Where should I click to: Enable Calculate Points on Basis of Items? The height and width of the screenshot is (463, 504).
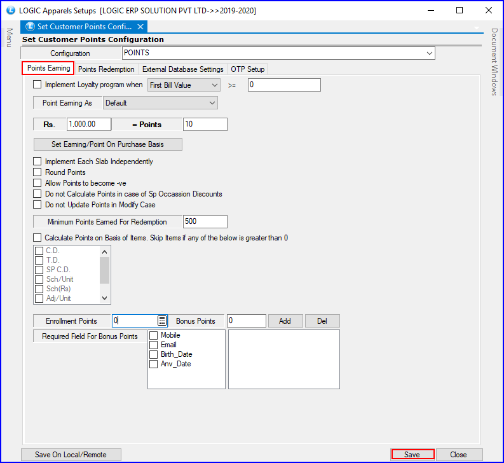click(x=37, y=238)
